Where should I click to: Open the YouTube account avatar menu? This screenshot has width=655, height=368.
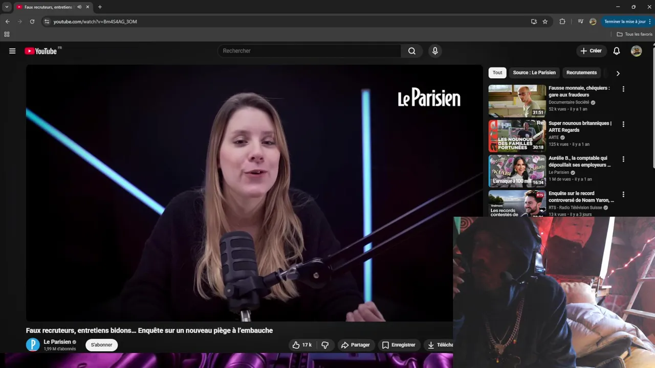[x=636, y=51]
